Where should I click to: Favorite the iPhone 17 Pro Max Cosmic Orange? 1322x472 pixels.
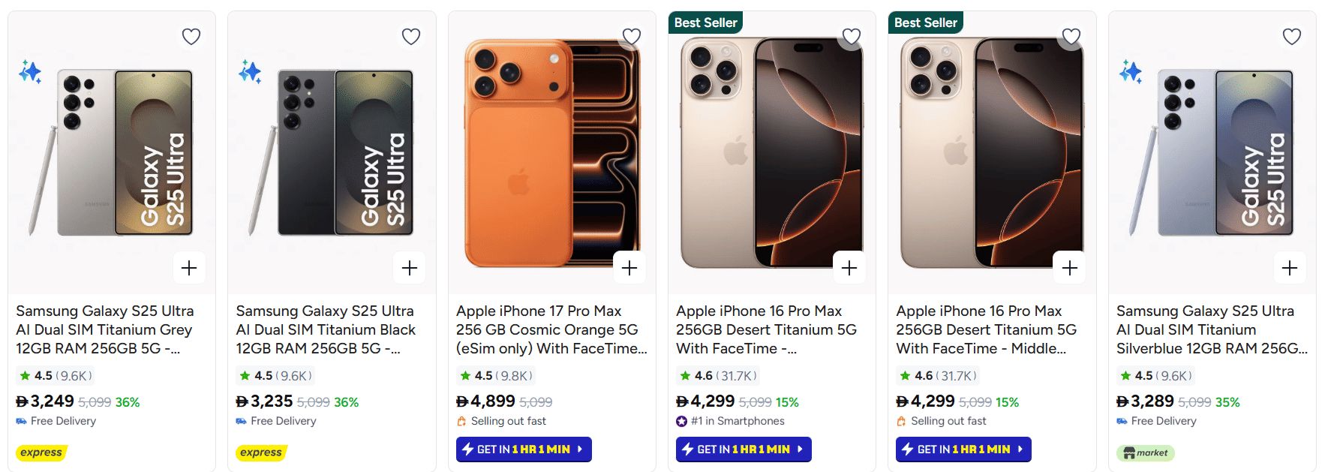coord(632,36)
